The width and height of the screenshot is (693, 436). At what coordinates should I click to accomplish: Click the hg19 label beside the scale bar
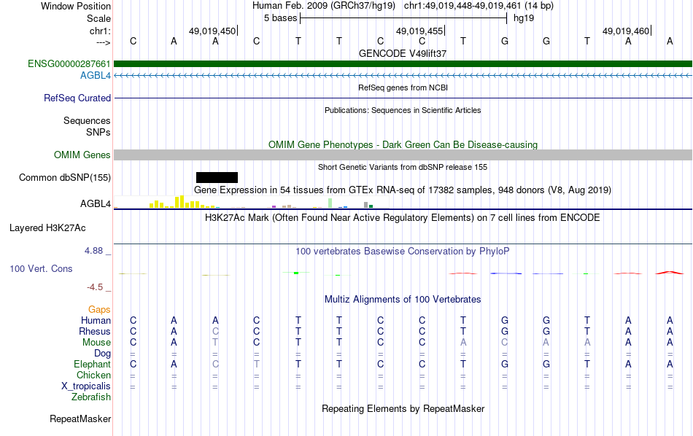(x=524, y=18)
